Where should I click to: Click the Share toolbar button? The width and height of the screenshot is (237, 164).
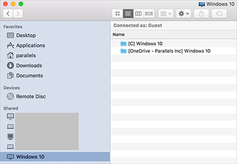pyautogui.click(x=201, y=14)
